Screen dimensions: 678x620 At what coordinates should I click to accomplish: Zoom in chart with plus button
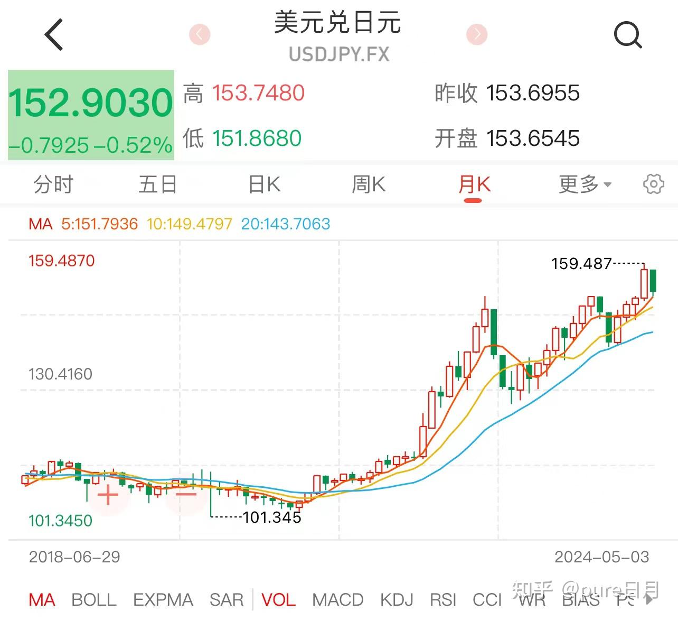(x=108, y=495)
